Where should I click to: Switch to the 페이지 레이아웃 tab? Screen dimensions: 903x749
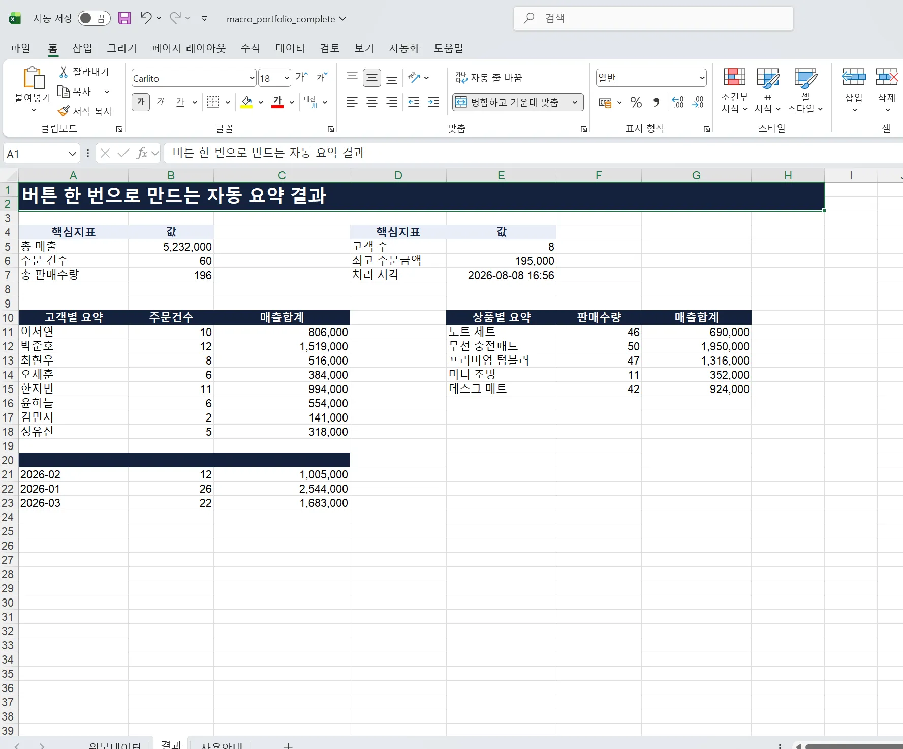pos(189,48)
